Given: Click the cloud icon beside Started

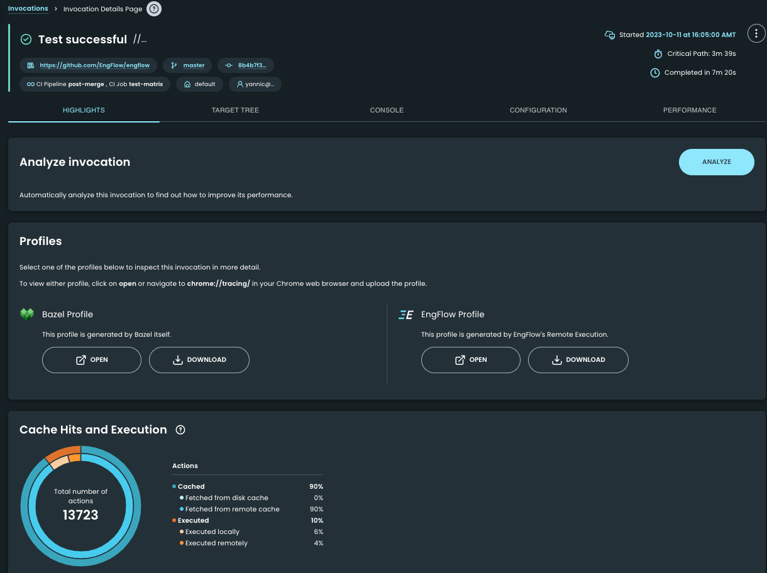Looking at the screenshot, I should tap(609, 35).
